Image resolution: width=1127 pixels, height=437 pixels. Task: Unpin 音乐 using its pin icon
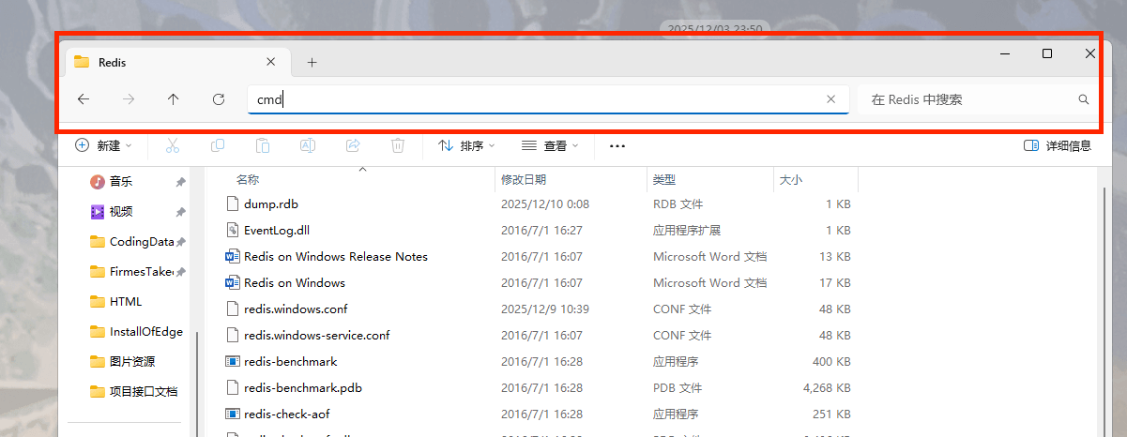(x=180, y=182)
